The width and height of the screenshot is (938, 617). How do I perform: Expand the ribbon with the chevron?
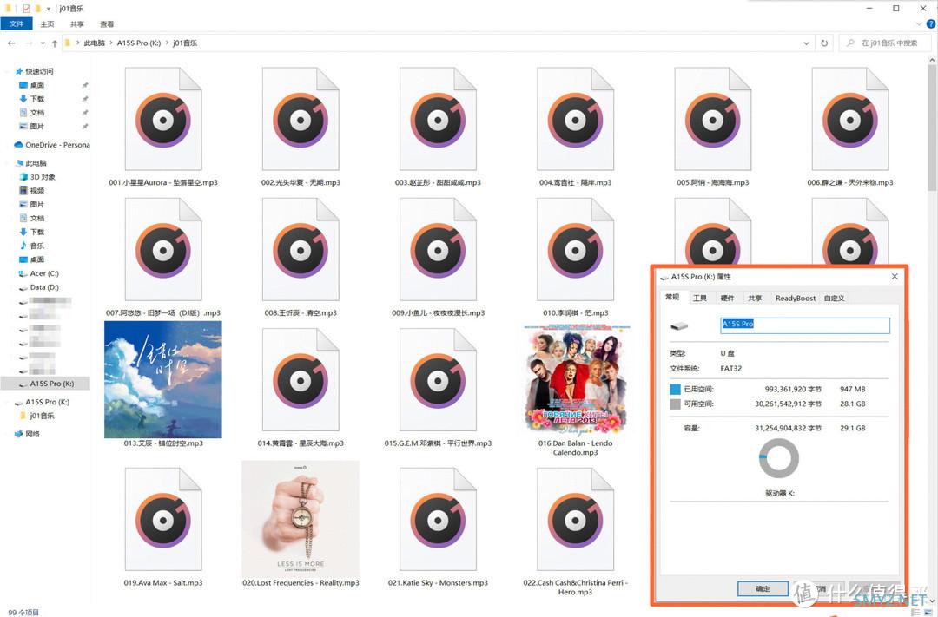pos(920,24)
